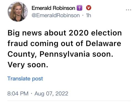Click '2020' in the post text
The image size is (138, 104).
(x=79, y=33)
